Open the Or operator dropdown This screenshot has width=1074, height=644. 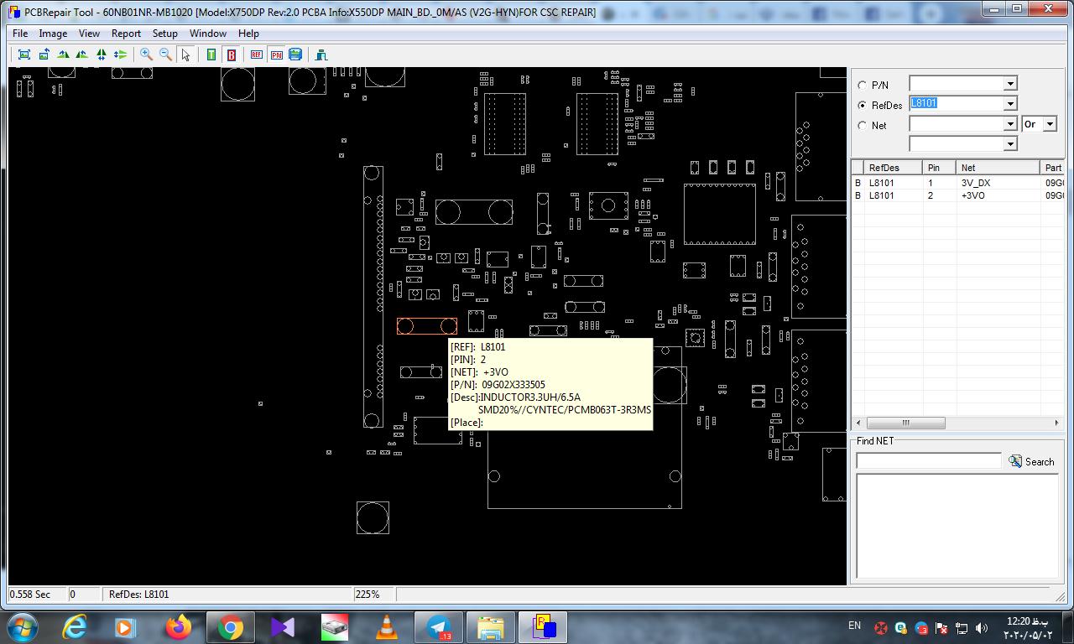[1050, 124]
